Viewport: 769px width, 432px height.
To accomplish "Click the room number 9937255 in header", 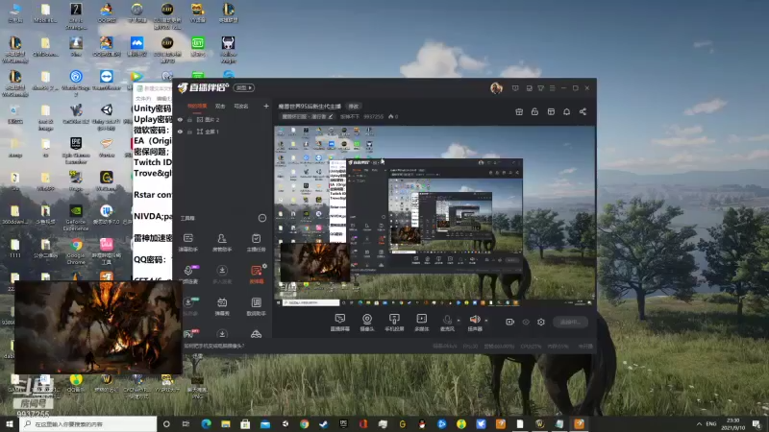I will 373,116.
